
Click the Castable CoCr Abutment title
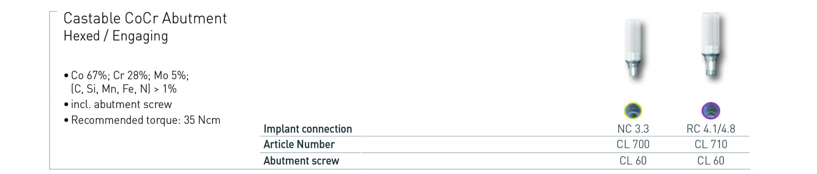pyautogui.click(x=145, y=18)
